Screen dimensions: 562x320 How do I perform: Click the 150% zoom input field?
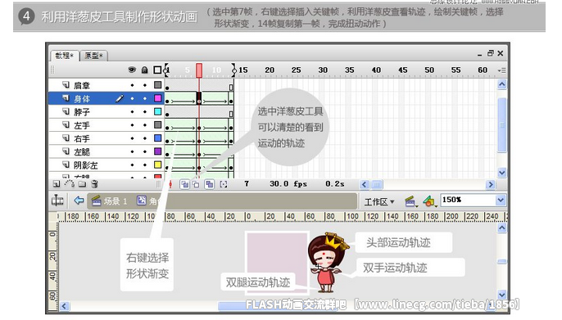pos(468,200)
